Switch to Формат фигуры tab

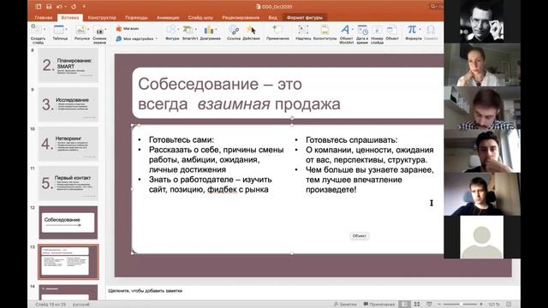point(305,17)
